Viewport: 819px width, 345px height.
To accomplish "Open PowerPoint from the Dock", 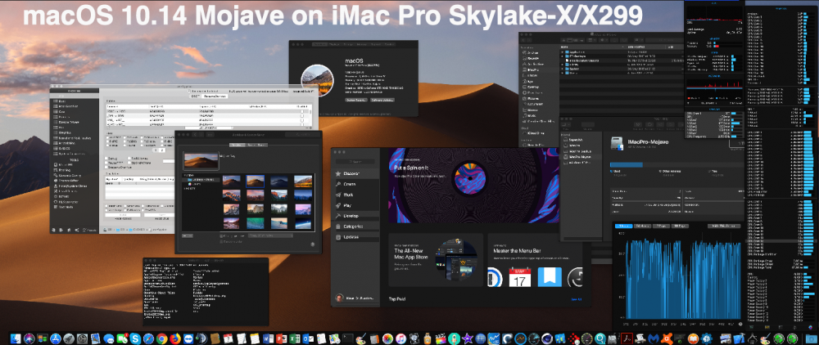I will tap(281, 338).
